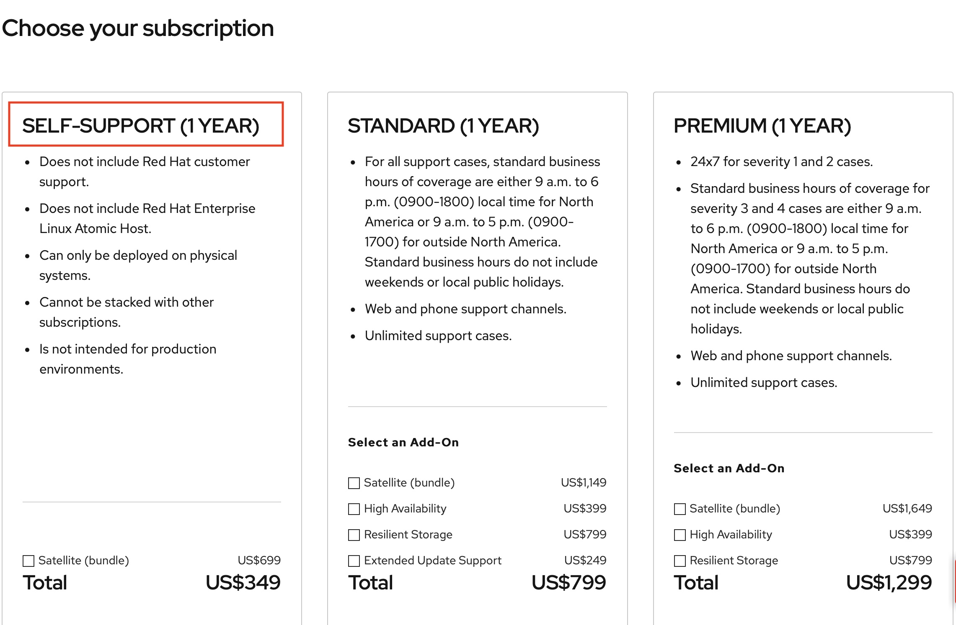Screen dimensions: 956x625
Task: Click the Standard plan US$799 total
Action: click(x=568, y=582)
